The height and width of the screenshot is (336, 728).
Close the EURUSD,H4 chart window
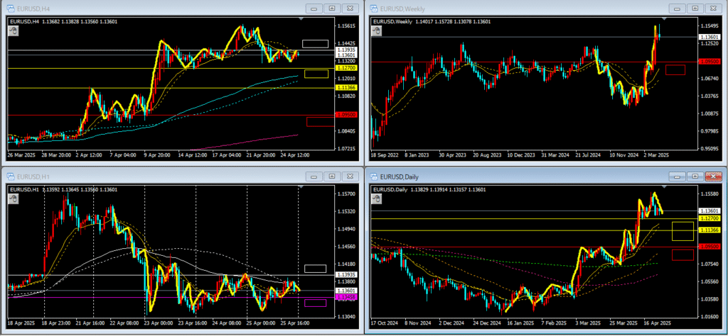350,9
